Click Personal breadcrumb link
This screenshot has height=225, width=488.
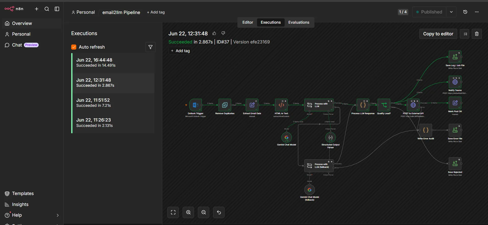(83, 12)
